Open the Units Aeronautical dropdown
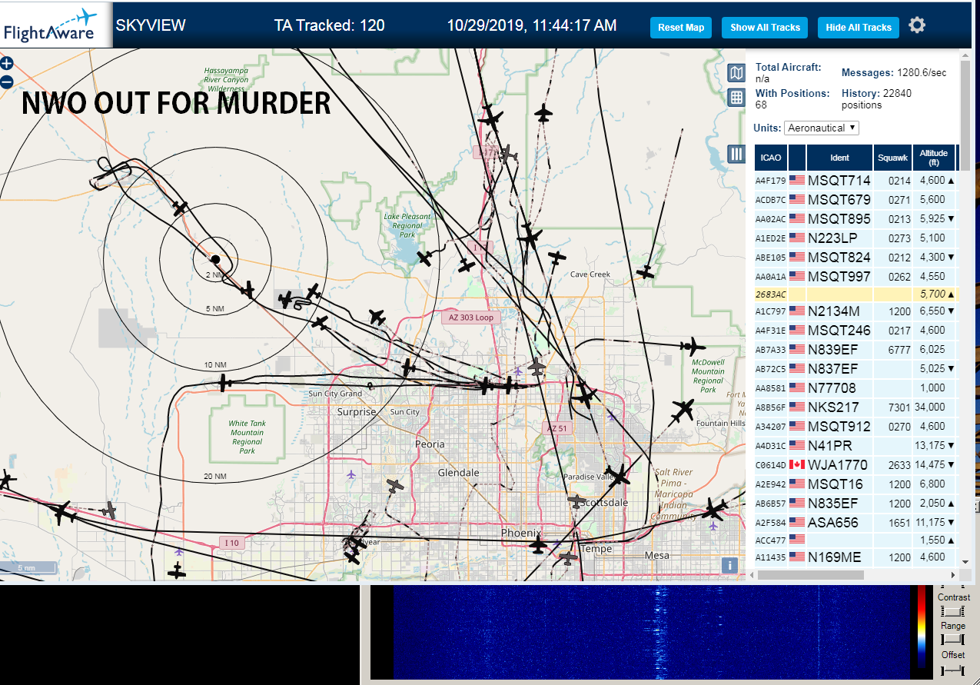The width and height of the screenshot is (980, 685). [821, 128]
